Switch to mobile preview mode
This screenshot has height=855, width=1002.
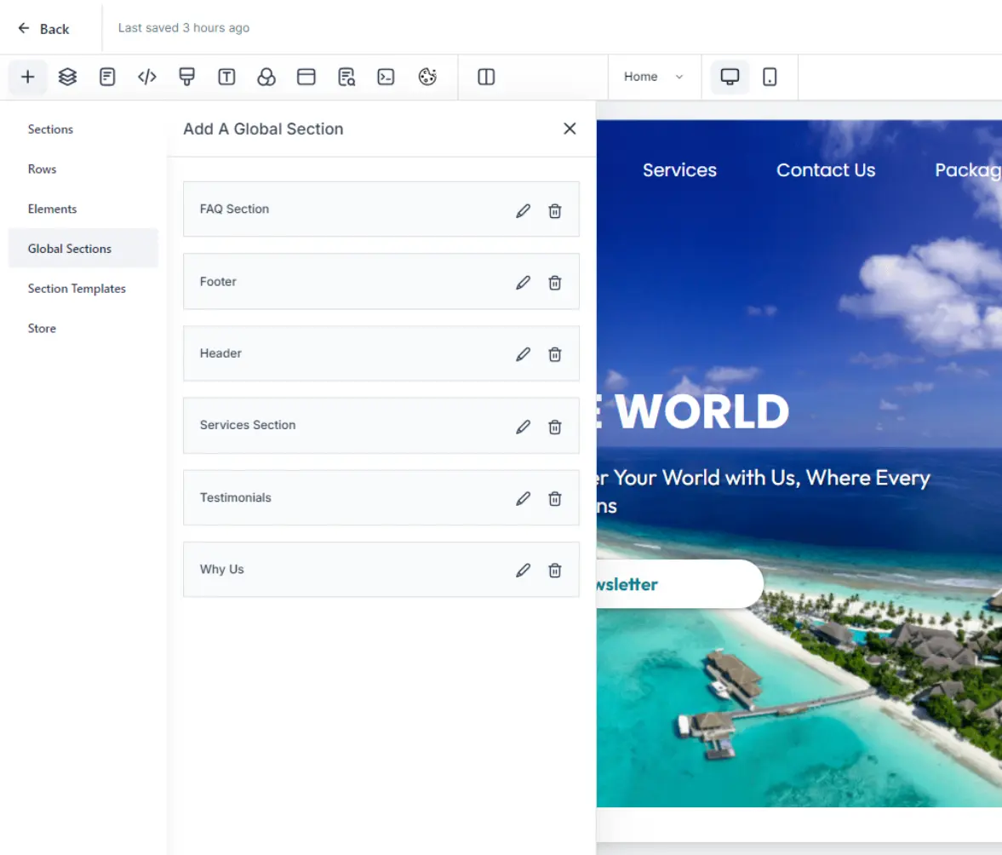tap(770, 77)
